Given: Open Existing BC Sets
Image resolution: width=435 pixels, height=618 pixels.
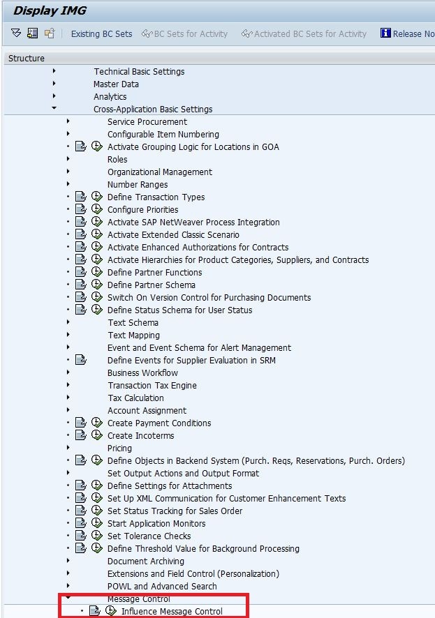Looking at the screenshot, I should tap(101, 34).
